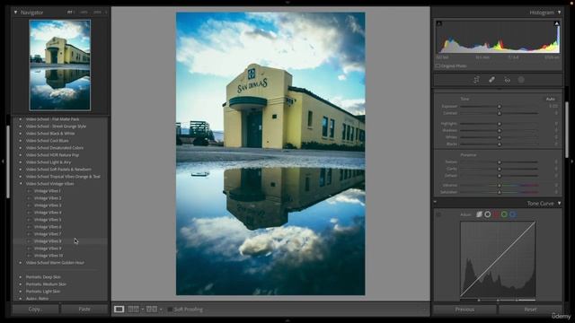The width and height of the screenshot is (575, 323).
Task: Open Portraits: Light Skin preset group
Action: (x=43, y=292)
